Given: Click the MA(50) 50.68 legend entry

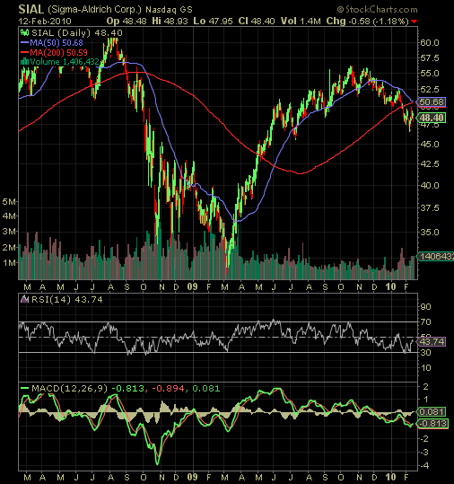Looking at the screenshot, I should pos(57,42).
